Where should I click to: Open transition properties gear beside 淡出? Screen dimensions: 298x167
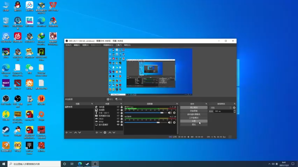[234, 108]
